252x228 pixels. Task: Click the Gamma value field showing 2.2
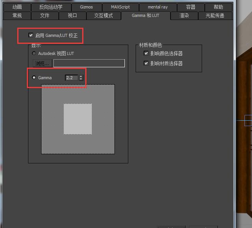pos(71,78)
